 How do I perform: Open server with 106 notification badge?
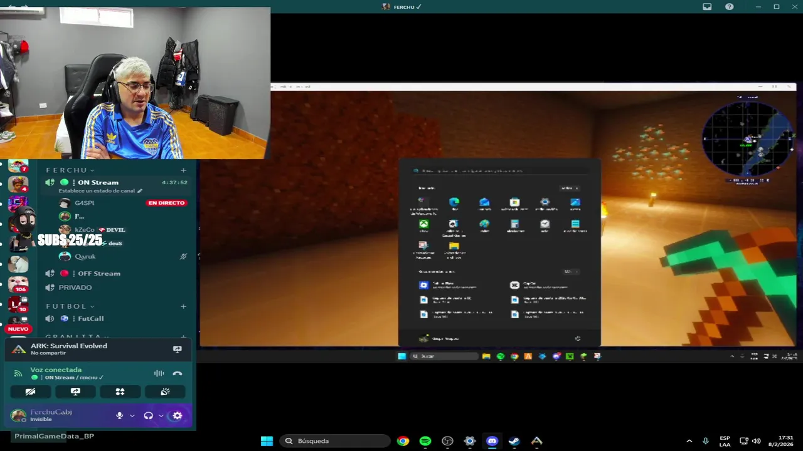point(18,283)
